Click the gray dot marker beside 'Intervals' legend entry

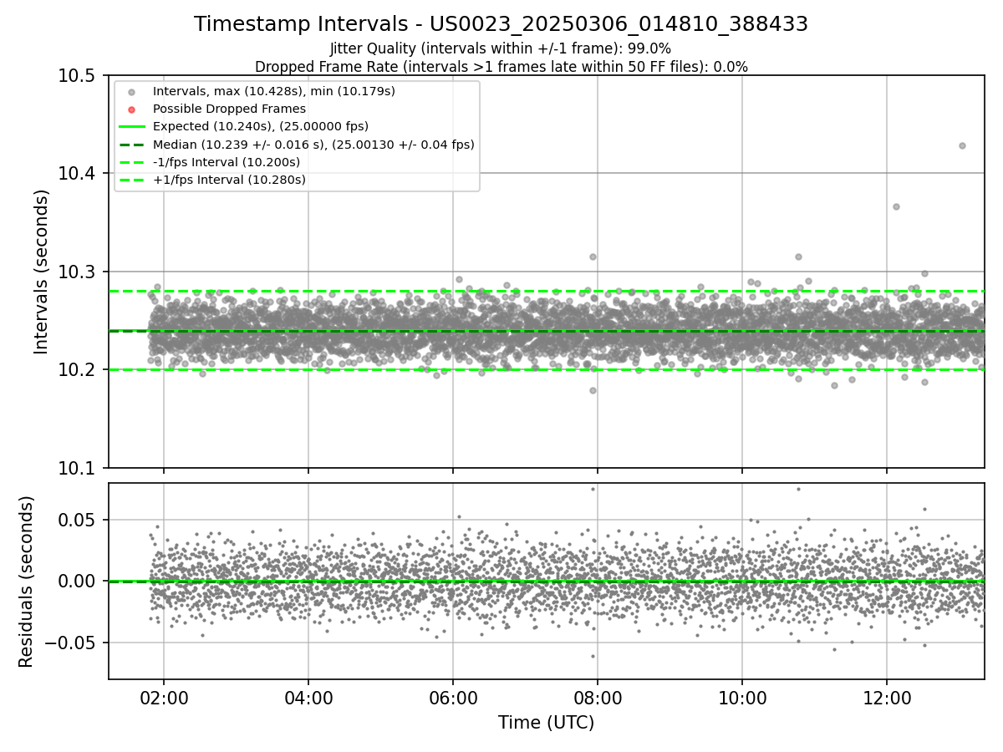coord(131,91)
